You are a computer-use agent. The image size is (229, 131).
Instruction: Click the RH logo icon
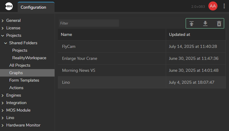[9, 6]
